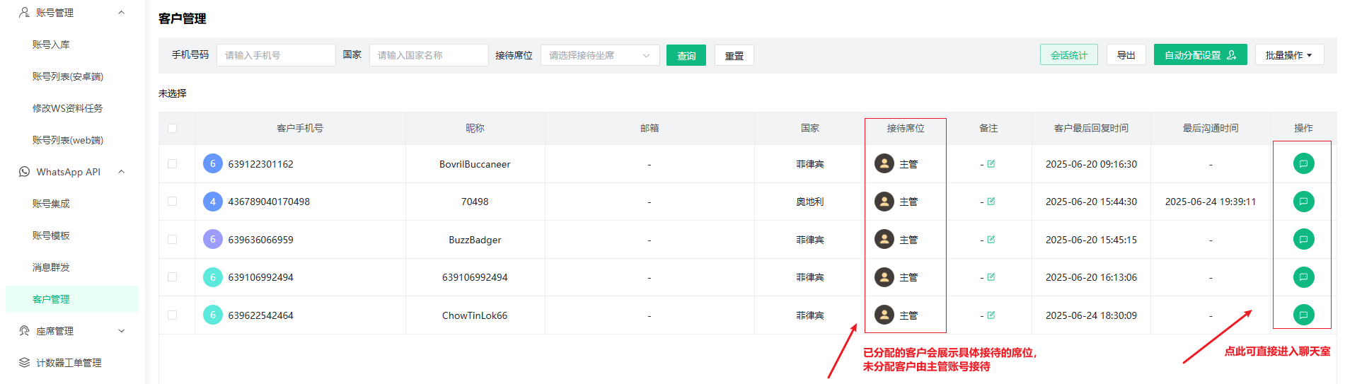Click the 最后沟通时间 column header

tap(1211, 128)
